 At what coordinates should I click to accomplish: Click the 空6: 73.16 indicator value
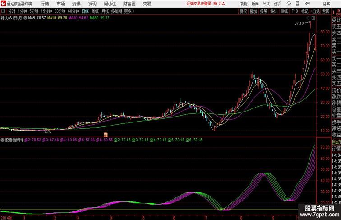click(x=194, y=140)
